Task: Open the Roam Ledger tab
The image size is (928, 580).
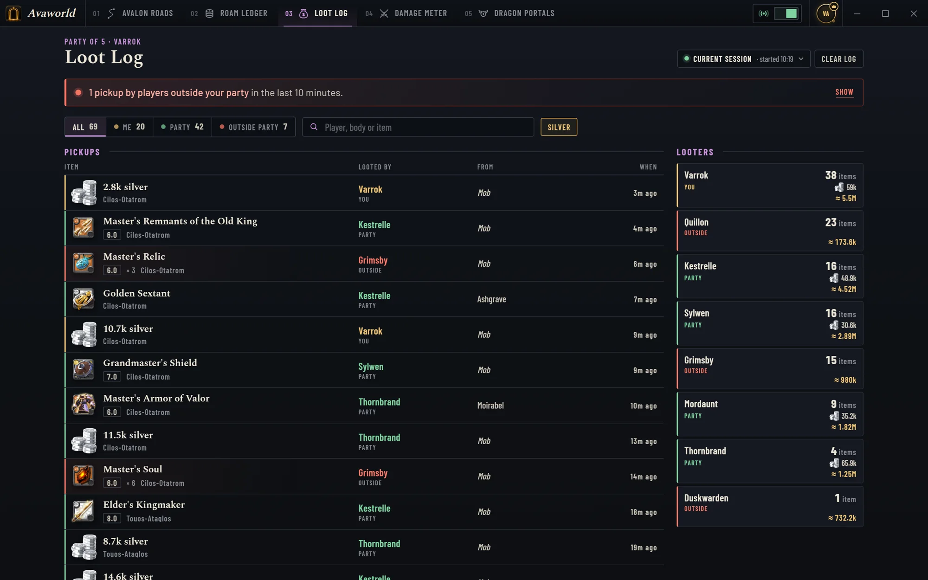Action: coord(229,13)
